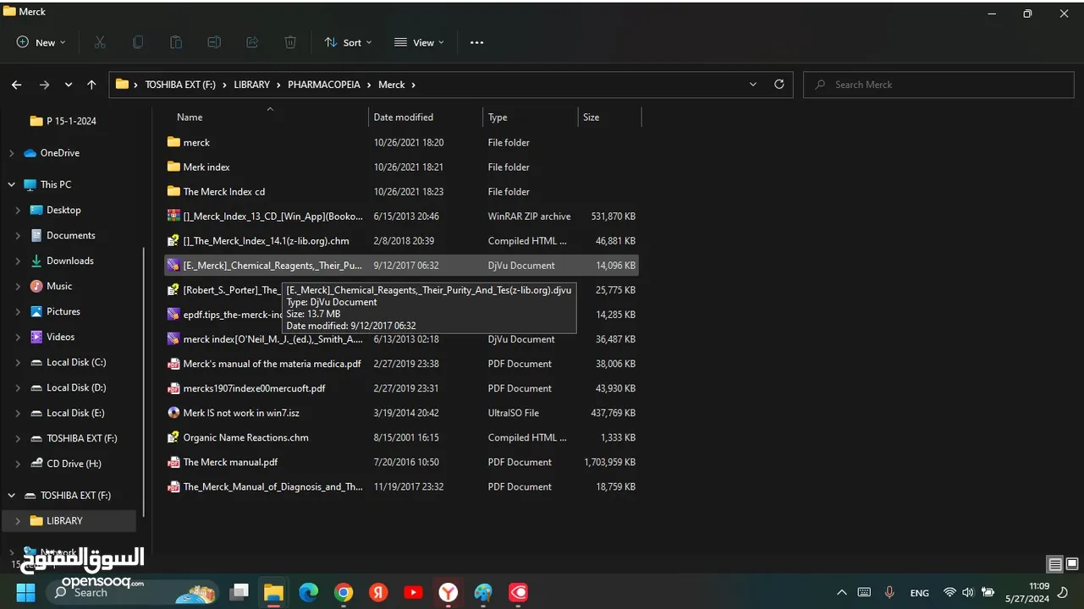Open the View dropdown menu
This screenshot has width=1084, height=609.
419,42
